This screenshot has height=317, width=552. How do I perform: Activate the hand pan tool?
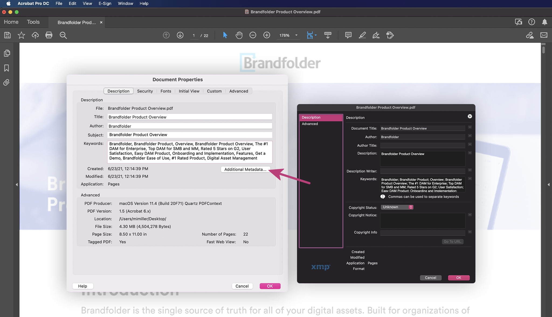click(x=239, y=35)
